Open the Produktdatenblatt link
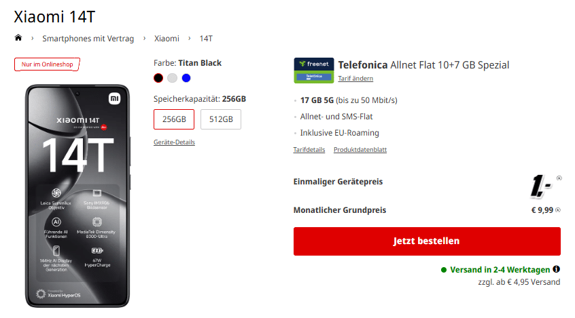575x318 pixels. point(360,150)
